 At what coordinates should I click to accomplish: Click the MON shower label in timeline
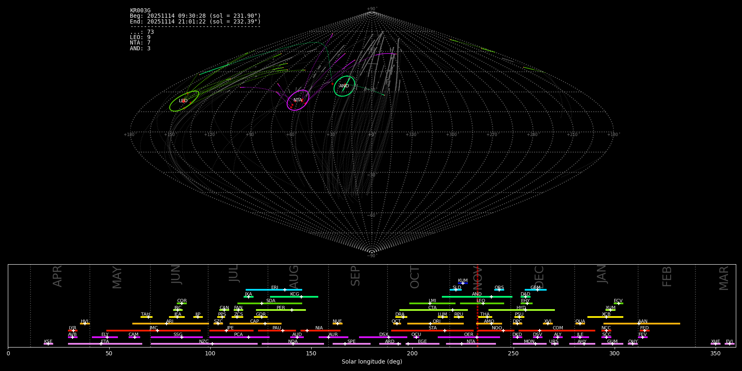pos(529,342)
